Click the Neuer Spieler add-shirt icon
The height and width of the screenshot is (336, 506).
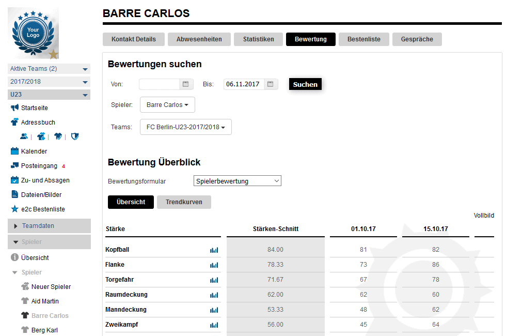[x=25, y=286]
